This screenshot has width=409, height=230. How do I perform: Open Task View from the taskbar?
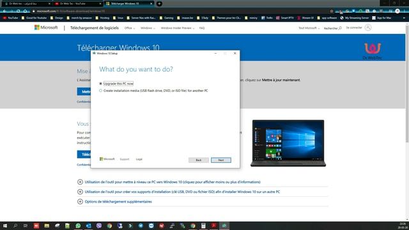click(x=26, y=226)
